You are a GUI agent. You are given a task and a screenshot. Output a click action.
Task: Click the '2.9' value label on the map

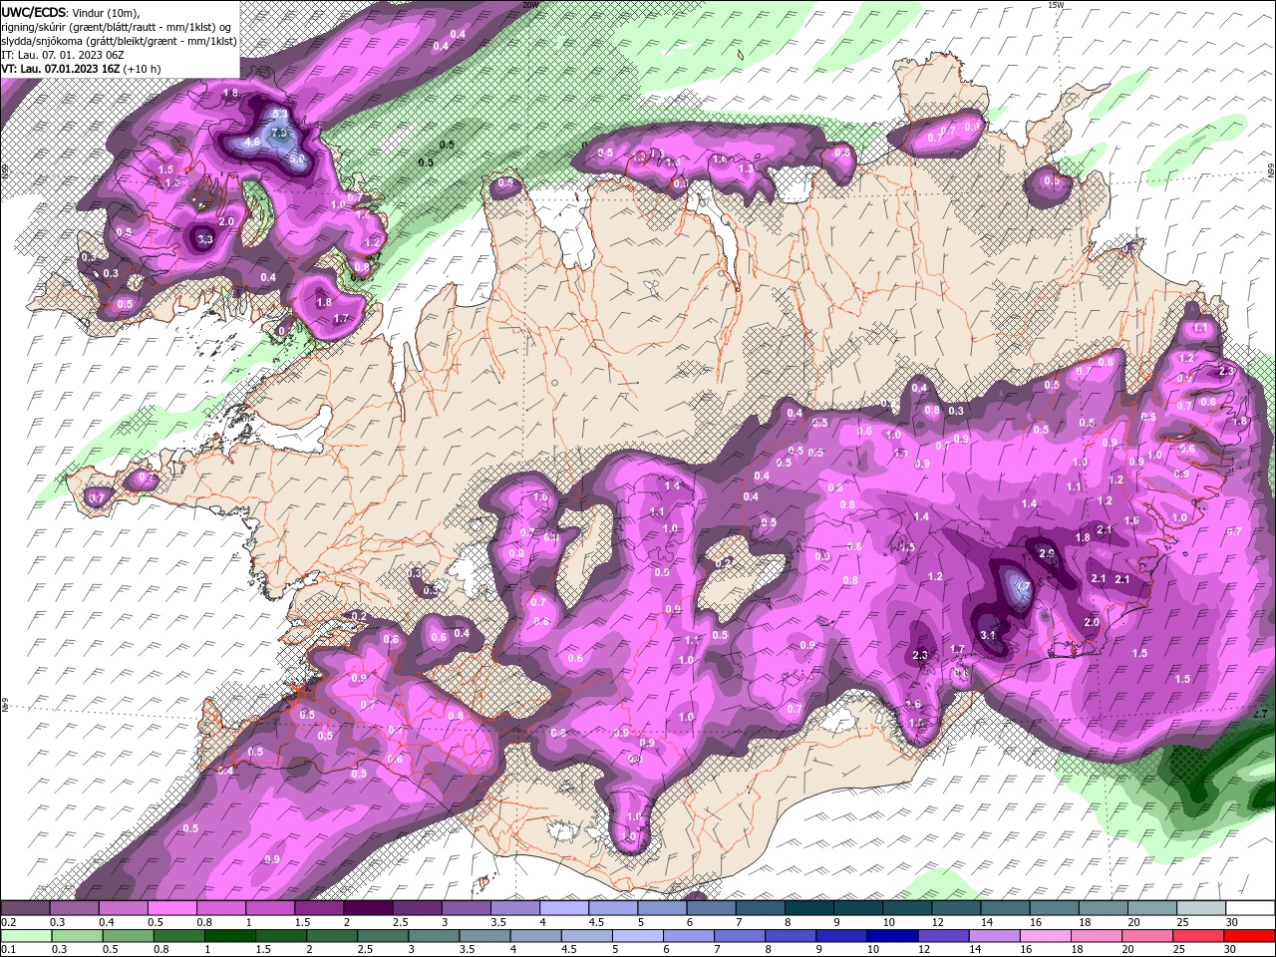click(x=1047, y=553)
